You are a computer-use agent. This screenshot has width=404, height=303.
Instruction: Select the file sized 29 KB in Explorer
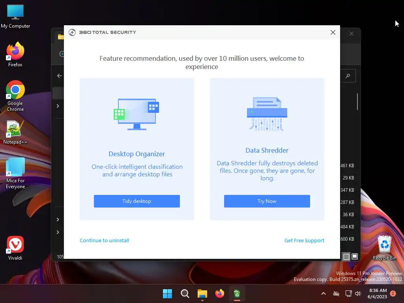[348, 178]
